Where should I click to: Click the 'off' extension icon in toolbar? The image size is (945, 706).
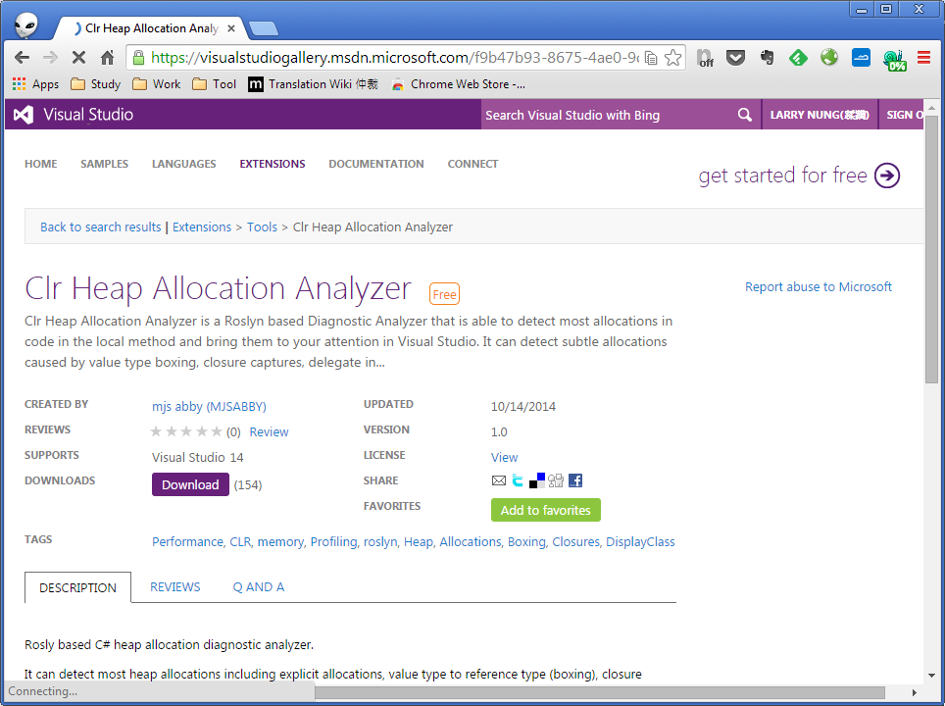click(705, 58)
